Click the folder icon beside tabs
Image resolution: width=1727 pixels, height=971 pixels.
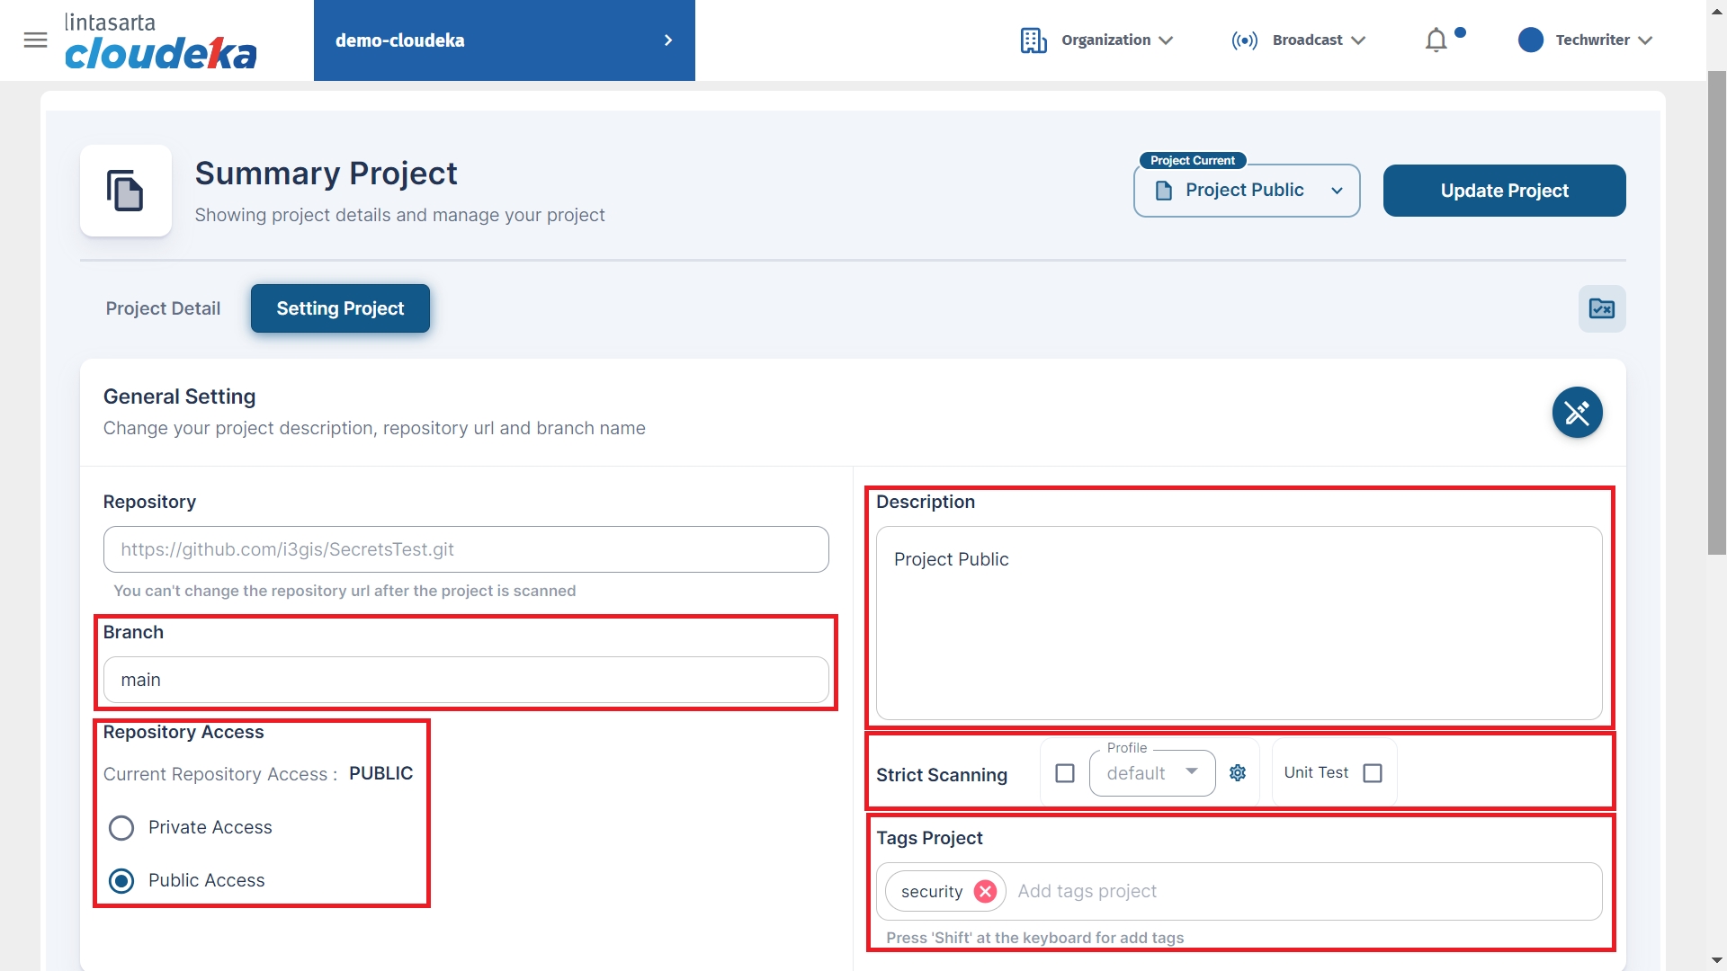point(1601,309)
